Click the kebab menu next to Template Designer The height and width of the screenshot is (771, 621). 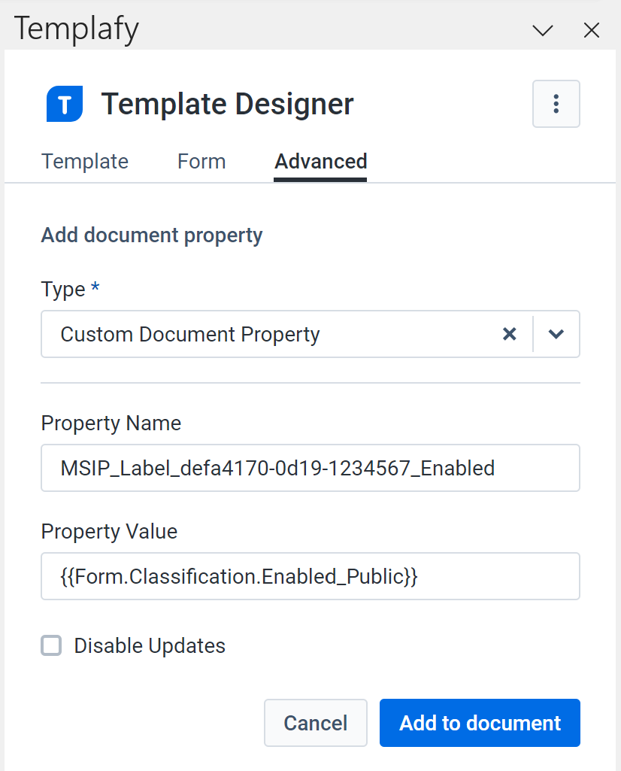point(556,104)
